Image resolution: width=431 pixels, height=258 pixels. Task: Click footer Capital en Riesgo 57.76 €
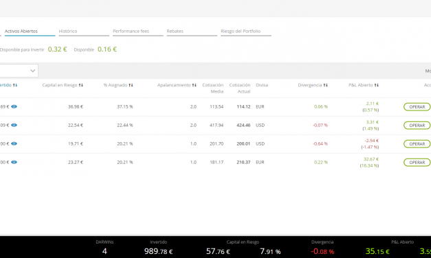coord(218,251)
